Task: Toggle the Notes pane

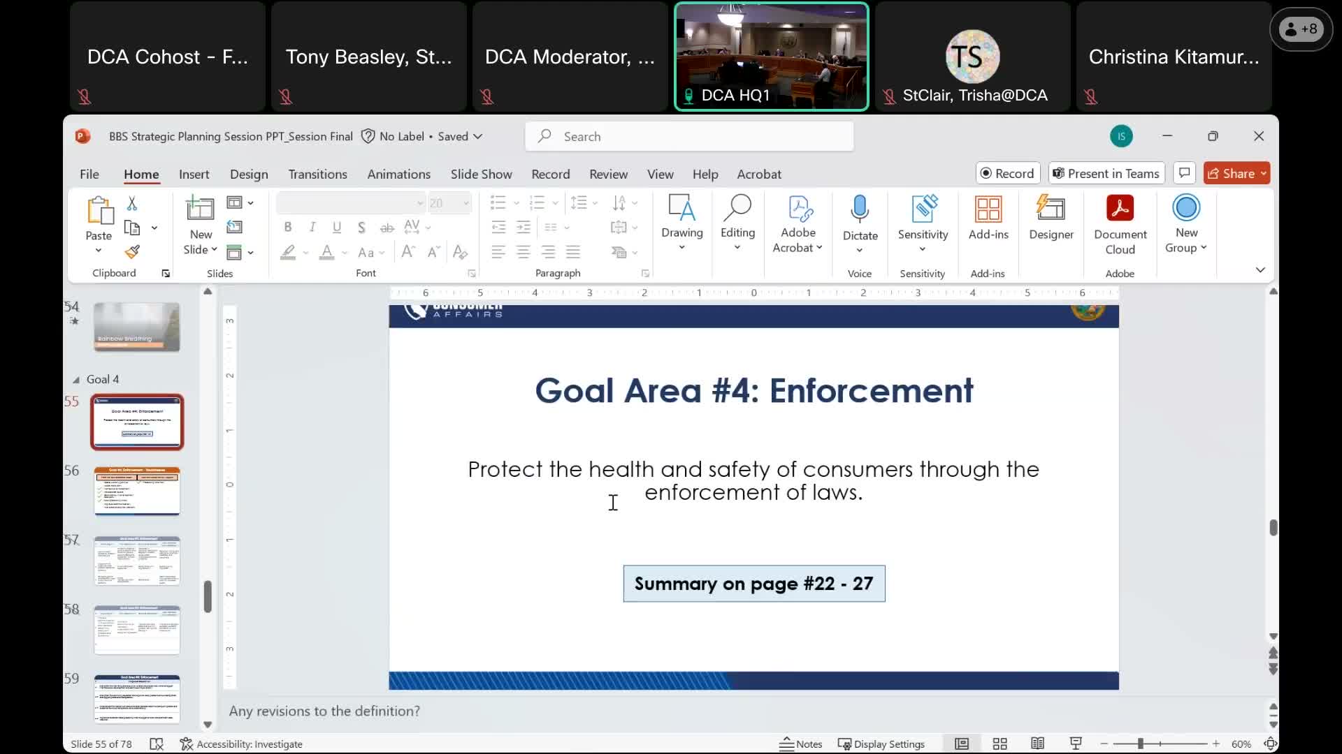Action: click(x=801, y=744)
